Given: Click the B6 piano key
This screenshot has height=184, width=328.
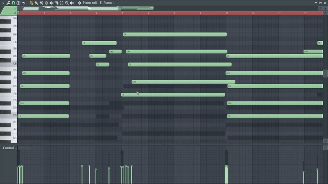Looking at the screenshot, I should [9, 18].
